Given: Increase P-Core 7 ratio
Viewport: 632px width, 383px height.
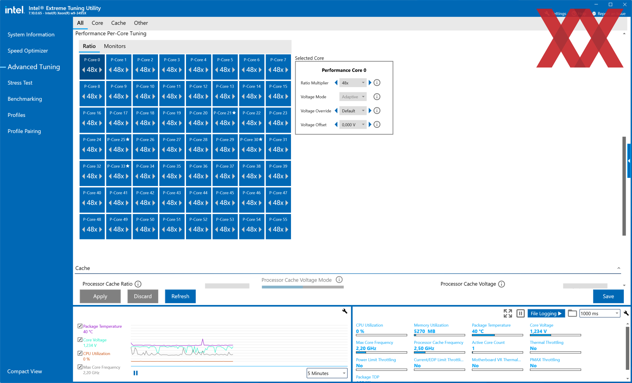Looking at the screenshot, I should [x=287, y=70].
